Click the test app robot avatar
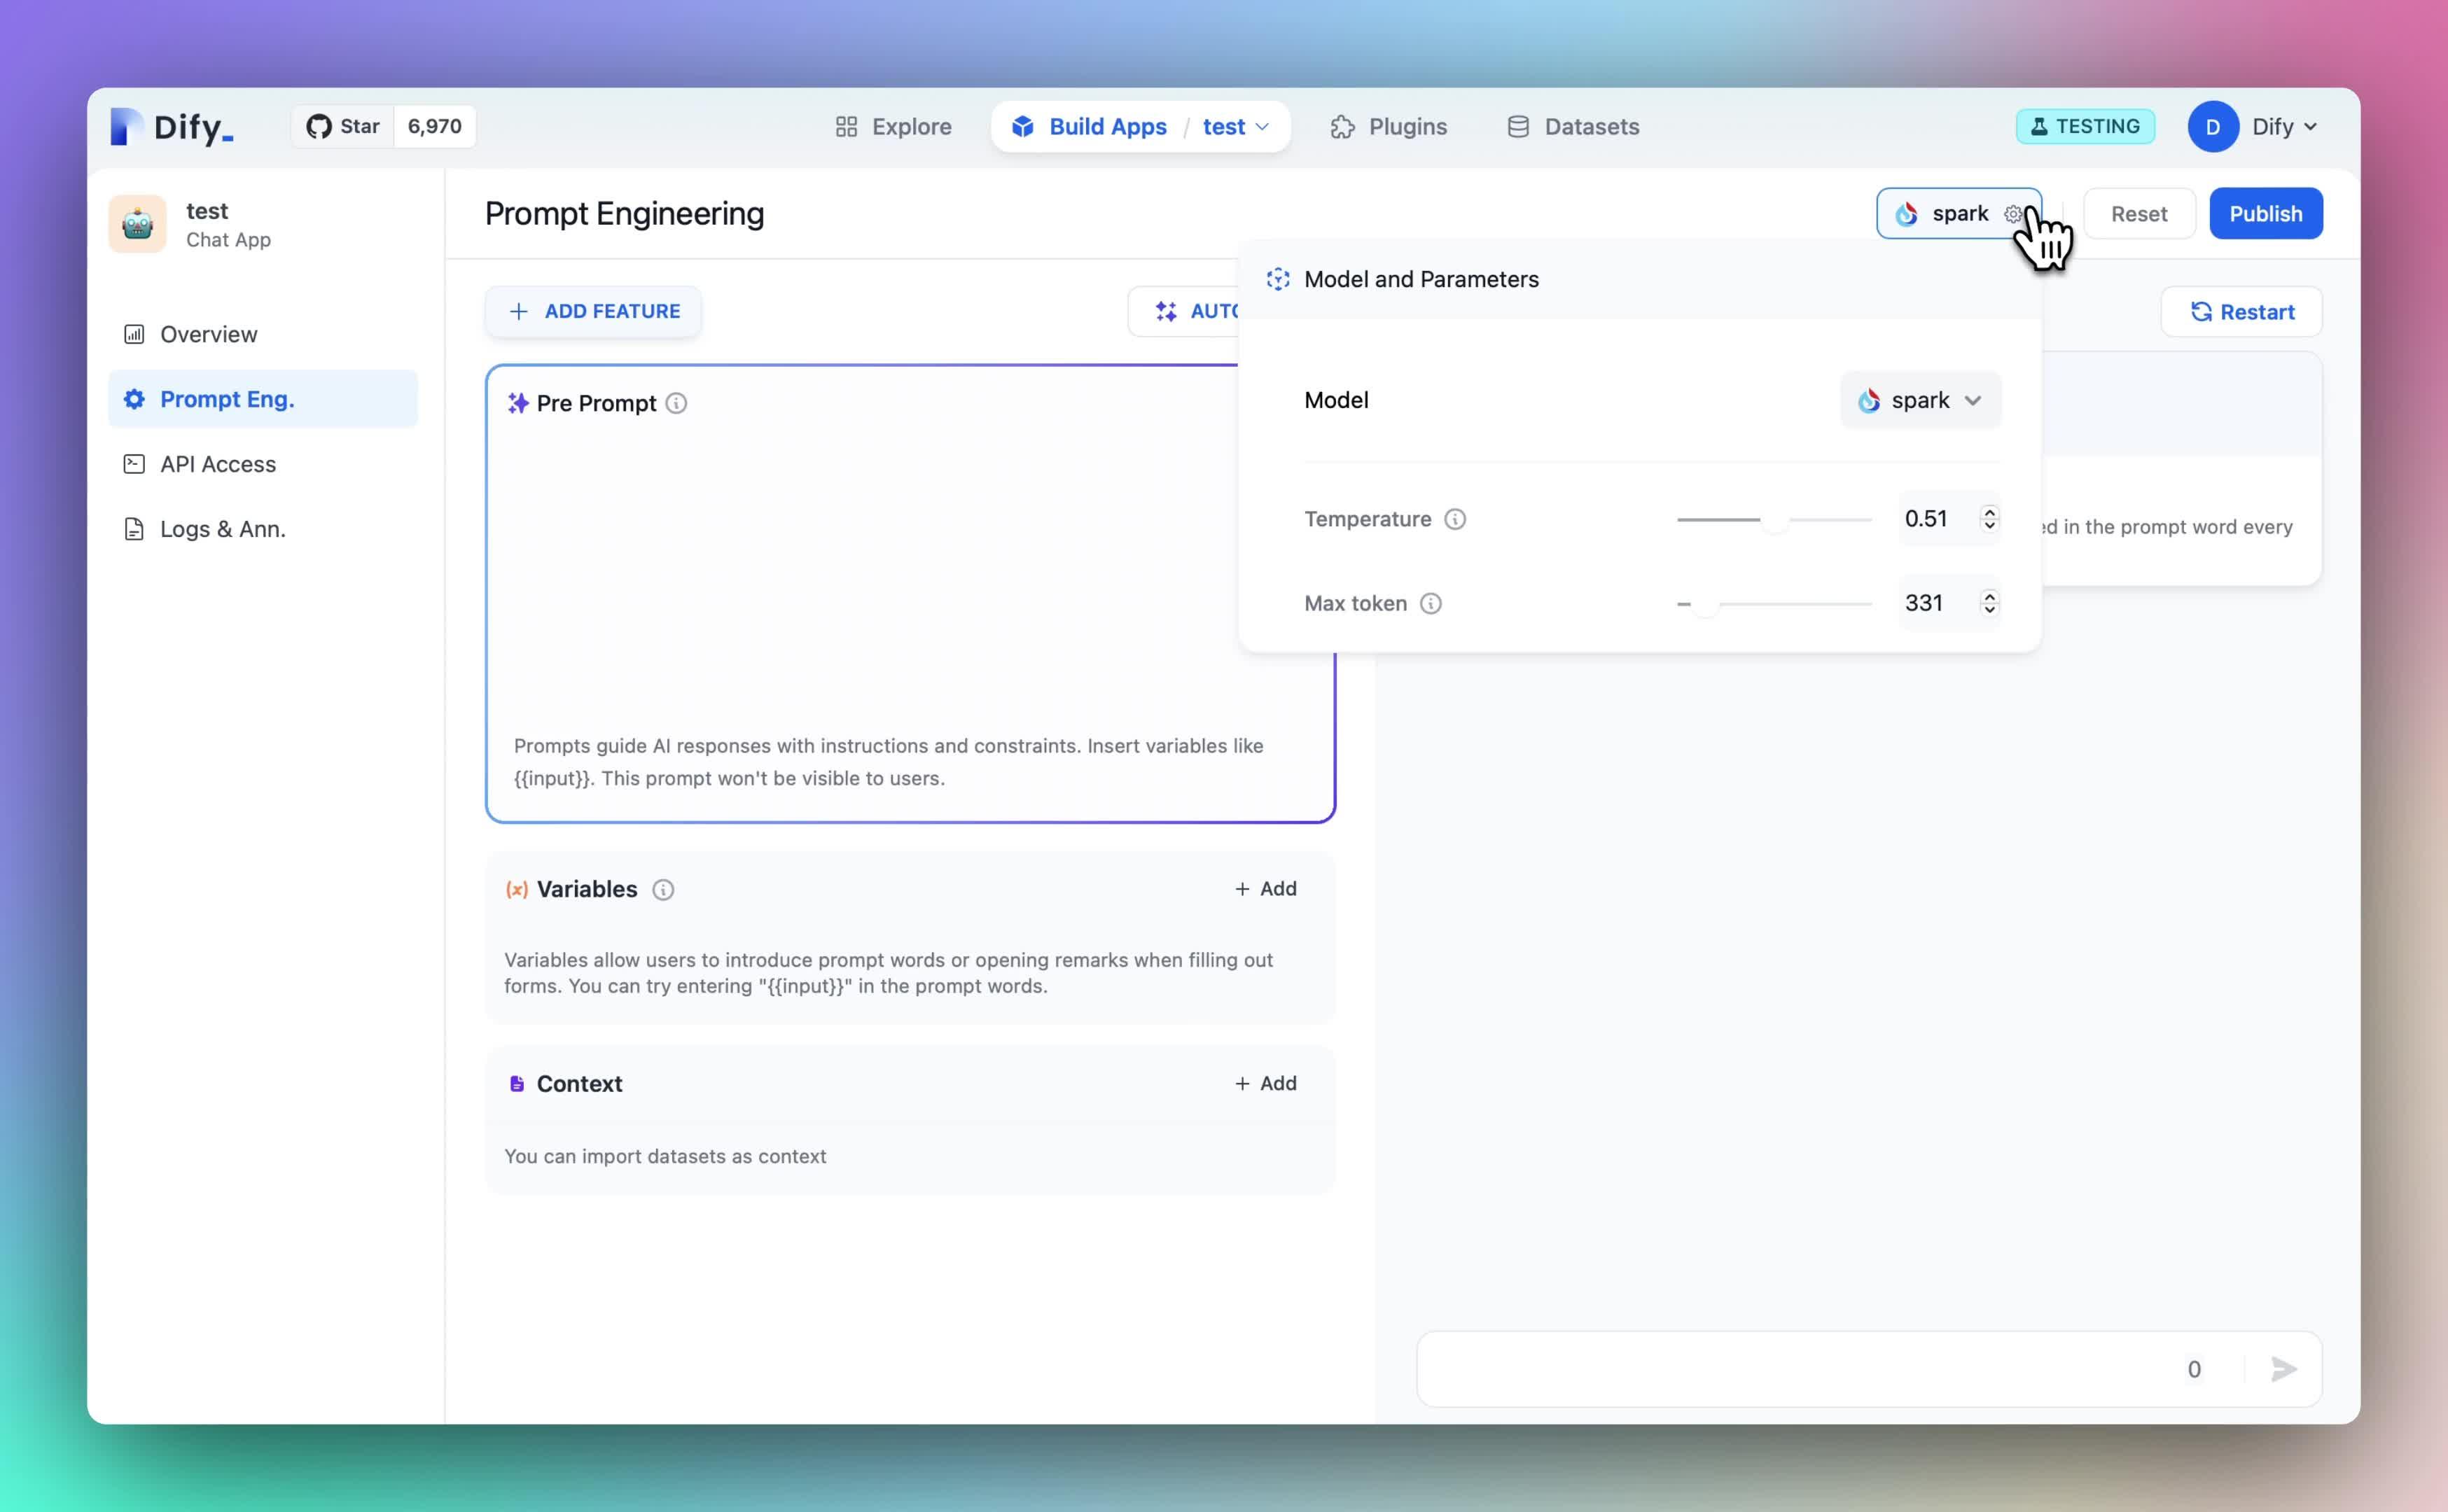 tap(137, 224)
